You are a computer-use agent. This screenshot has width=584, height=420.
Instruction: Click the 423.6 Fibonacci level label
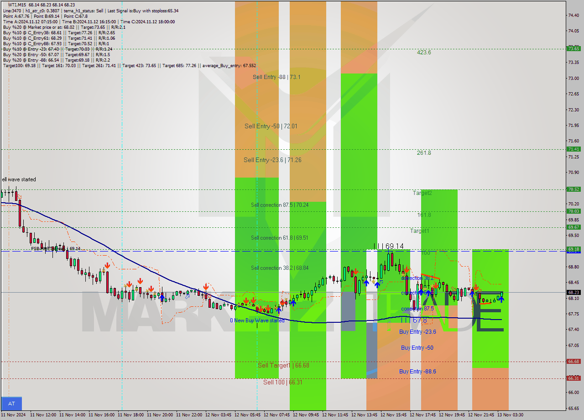point(424,52)
